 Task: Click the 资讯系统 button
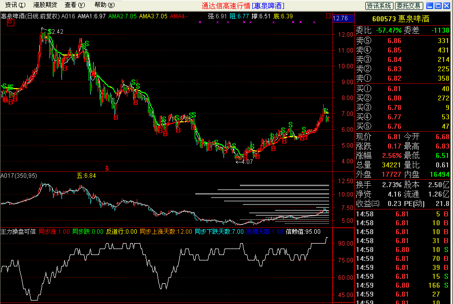(x=379, y=5)
